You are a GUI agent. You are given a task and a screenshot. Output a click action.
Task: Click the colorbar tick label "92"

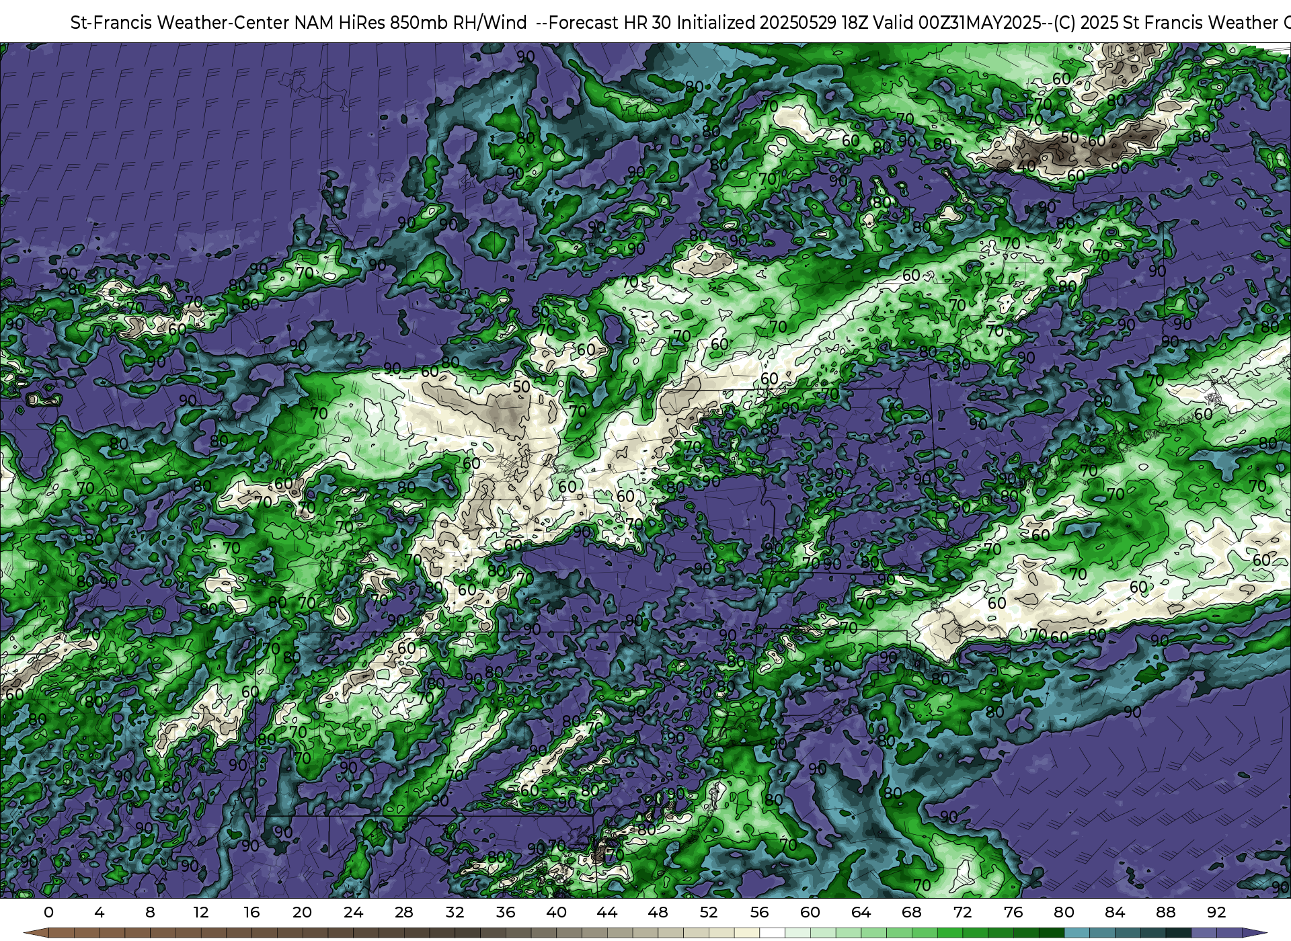[1216, 912]
